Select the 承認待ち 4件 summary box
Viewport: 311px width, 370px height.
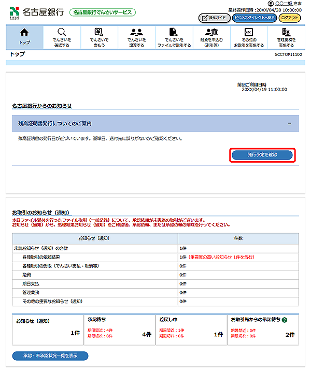[119, 328]
